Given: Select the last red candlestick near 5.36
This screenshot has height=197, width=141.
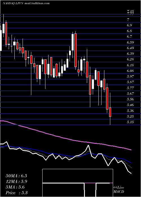Looking at the screenshot, I should (x=110, y=112).
